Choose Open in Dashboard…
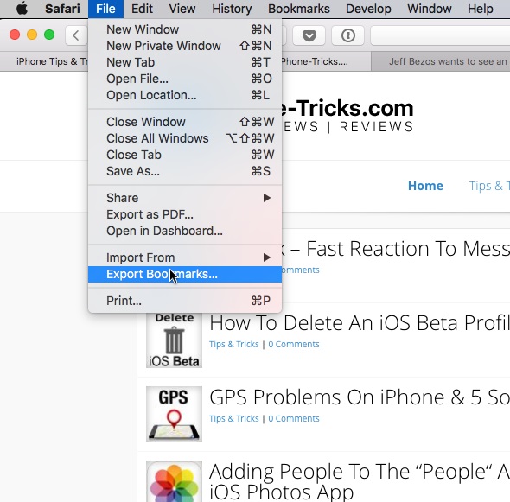 (185, 231)
